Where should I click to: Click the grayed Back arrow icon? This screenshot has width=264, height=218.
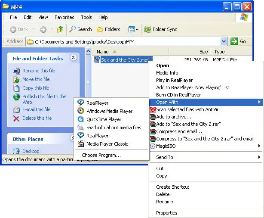pos(13,30)
